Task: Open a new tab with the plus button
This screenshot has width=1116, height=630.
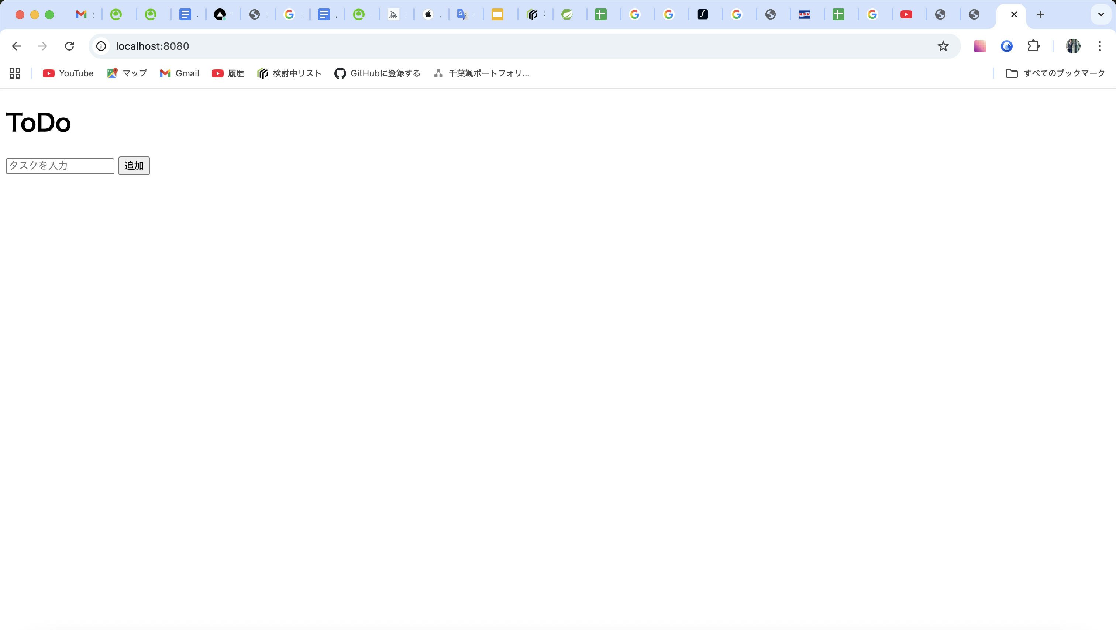Action: (x=1041, y=15)
